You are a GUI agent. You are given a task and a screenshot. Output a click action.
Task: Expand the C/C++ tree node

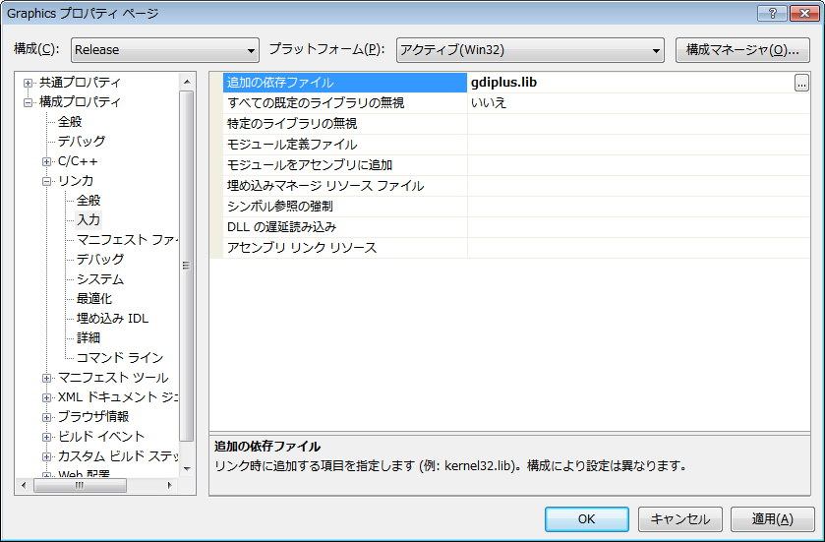[x=47, y=161]
